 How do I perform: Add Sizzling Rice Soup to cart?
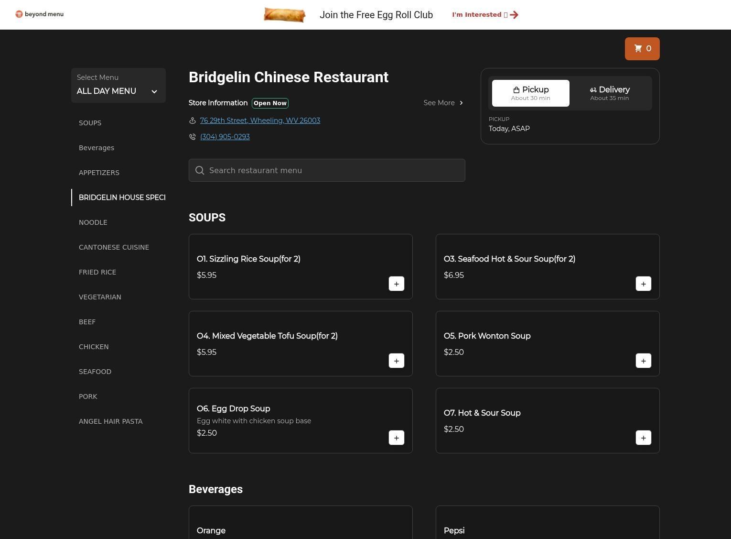pyautogui.click(x=396, y=284)
